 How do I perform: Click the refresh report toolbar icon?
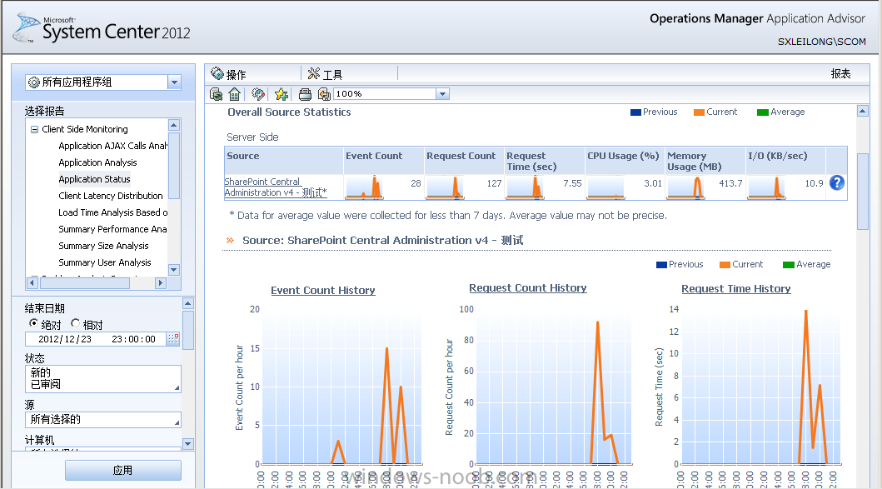coord(216,94)
